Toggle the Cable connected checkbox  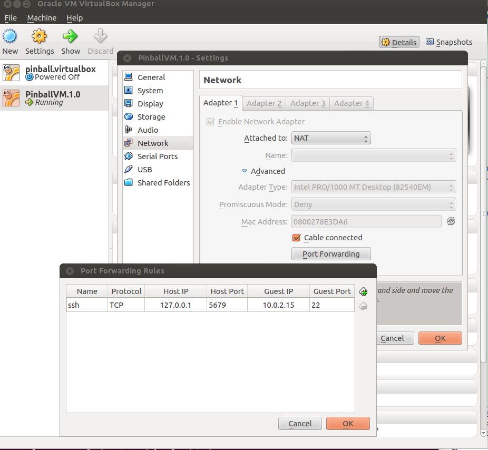(296, 238)
